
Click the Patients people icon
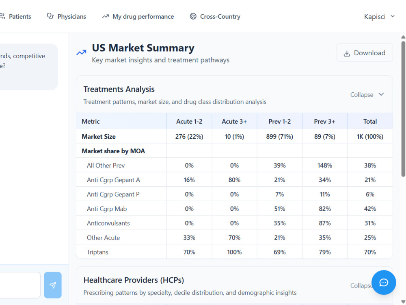click(x=2, y=16)
